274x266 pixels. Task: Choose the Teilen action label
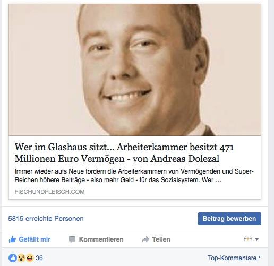[161, 239]
